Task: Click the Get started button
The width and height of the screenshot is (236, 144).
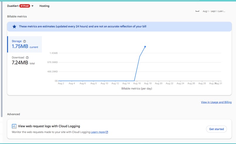Action: pos(216,129)
